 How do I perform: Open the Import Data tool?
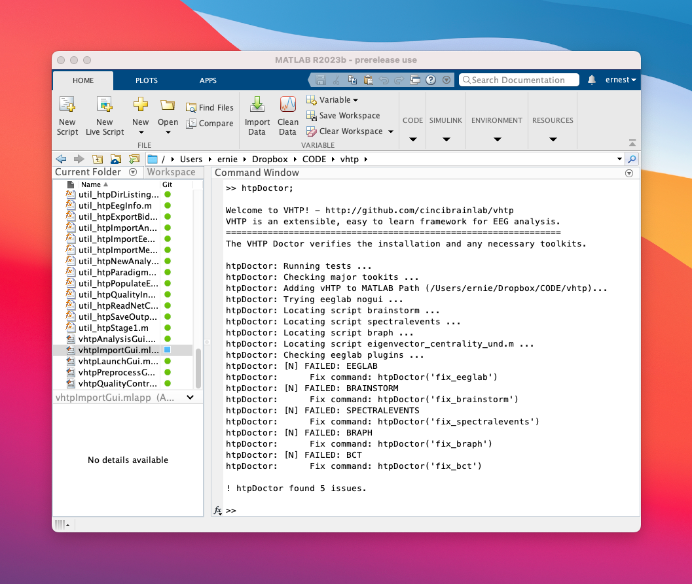point(257,116)
